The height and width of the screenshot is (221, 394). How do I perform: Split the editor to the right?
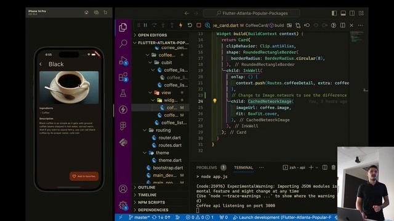pyautogui.click(x=342, y=25)
